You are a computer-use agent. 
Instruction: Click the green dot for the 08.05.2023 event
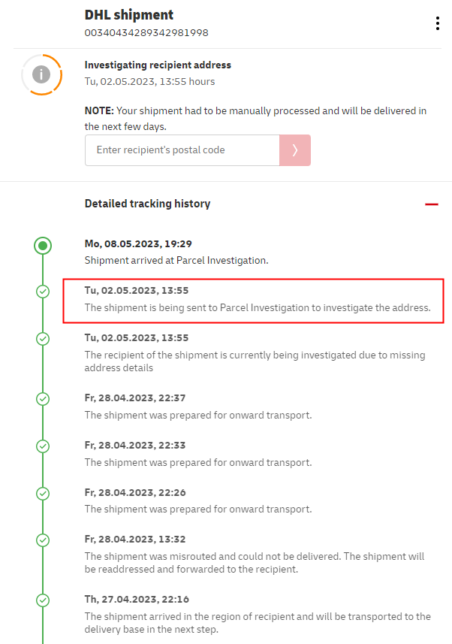(43, 245)
